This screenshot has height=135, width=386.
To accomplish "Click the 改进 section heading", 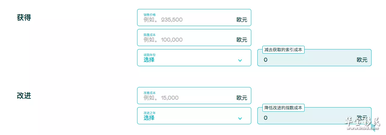I will pyautogui.click(x=24, y=96).
